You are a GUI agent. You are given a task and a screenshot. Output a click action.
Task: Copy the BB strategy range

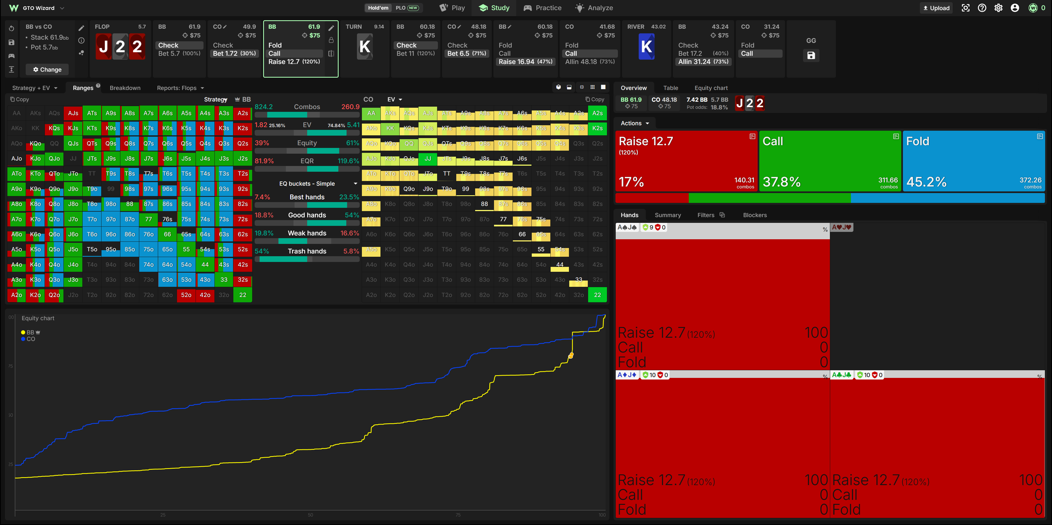pos(20,99)
